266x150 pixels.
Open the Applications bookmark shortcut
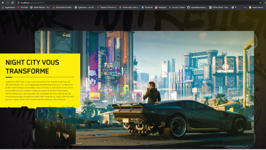coord(9,7)
